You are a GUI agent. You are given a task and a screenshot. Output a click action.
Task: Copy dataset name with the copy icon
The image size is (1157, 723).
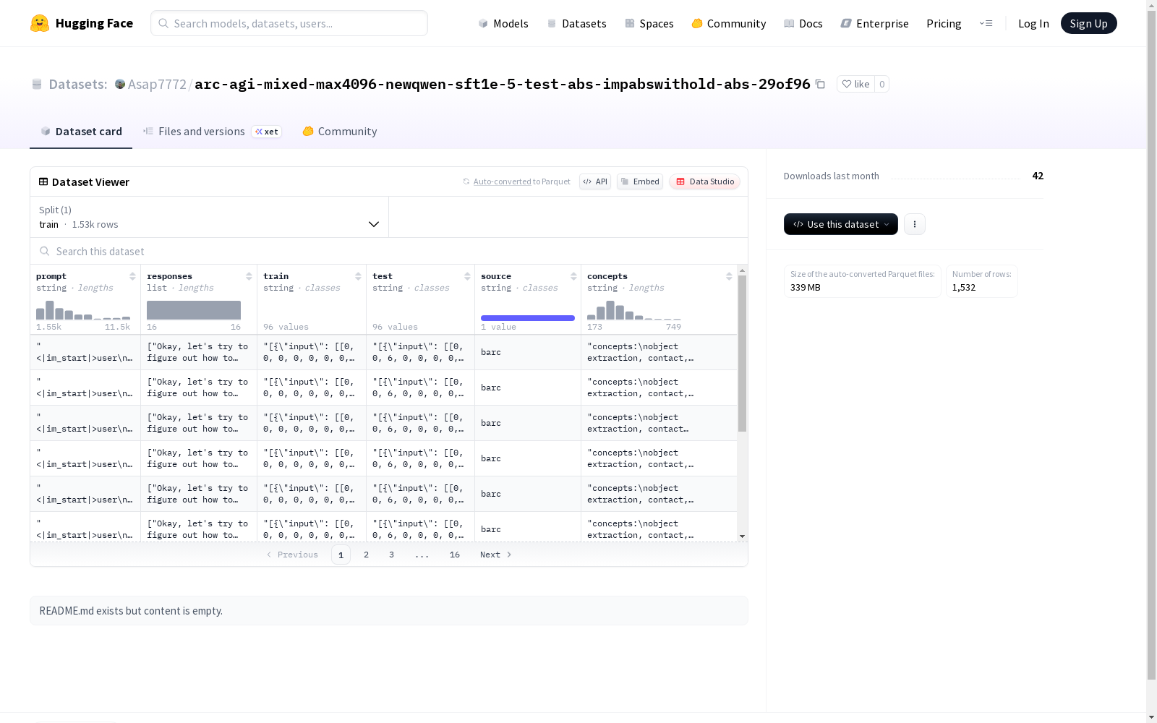pos(820,84)
